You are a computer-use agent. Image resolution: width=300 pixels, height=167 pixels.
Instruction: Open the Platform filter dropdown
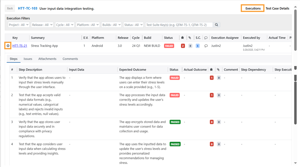88,25
